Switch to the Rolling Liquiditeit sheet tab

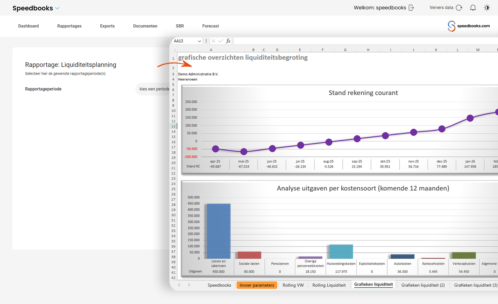[329, 285]
